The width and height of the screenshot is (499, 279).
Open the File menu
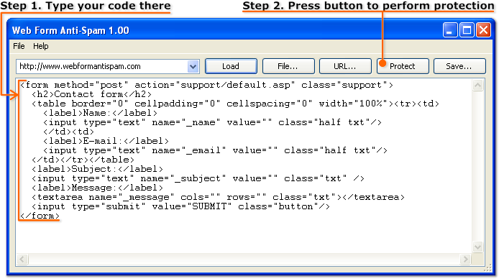[19, 46]
